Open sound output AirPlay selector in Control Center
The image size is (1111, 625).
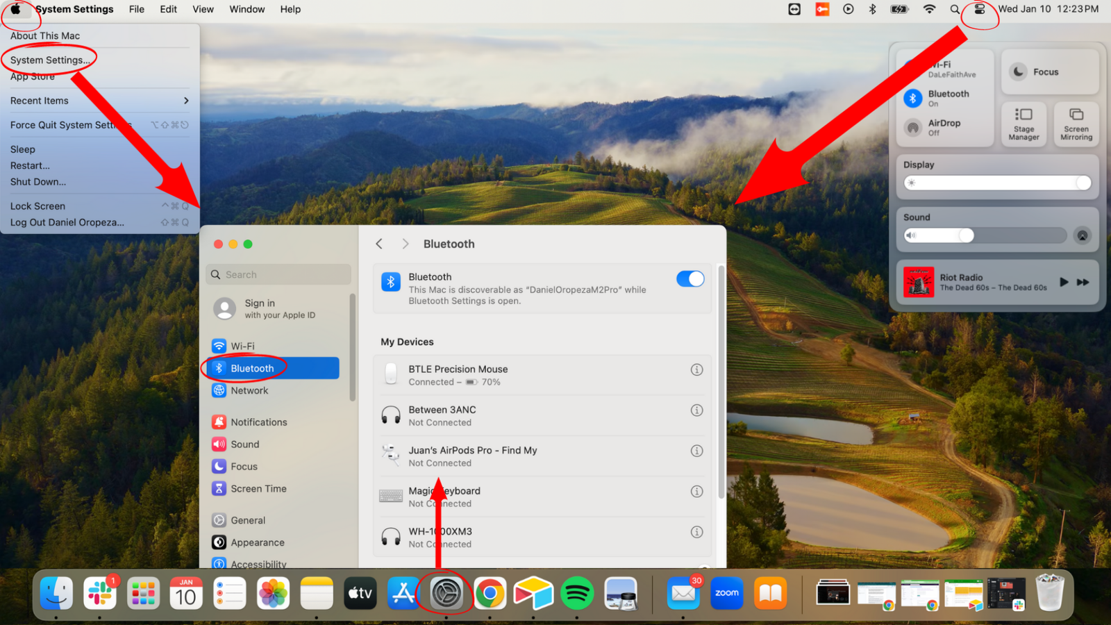tap(1082, 235)
